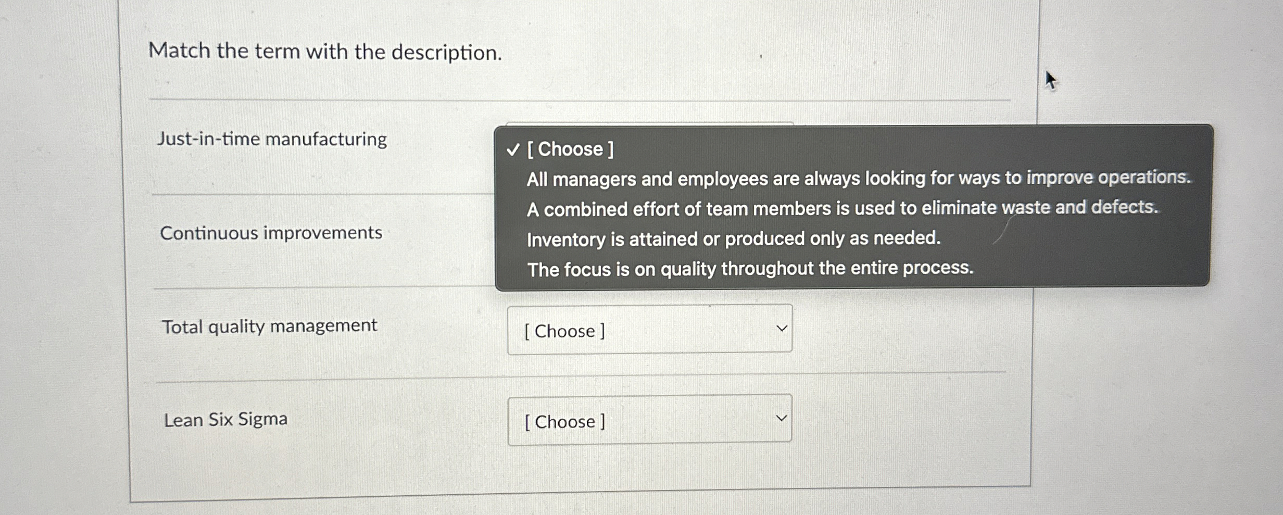Click the term label Total quality management
The height and width of the screenshot is (515, 1283).
tap(269, 325)
